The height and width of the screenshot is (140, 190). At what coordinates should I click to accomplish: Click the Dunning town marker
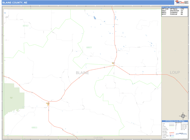tap(48, 103)
